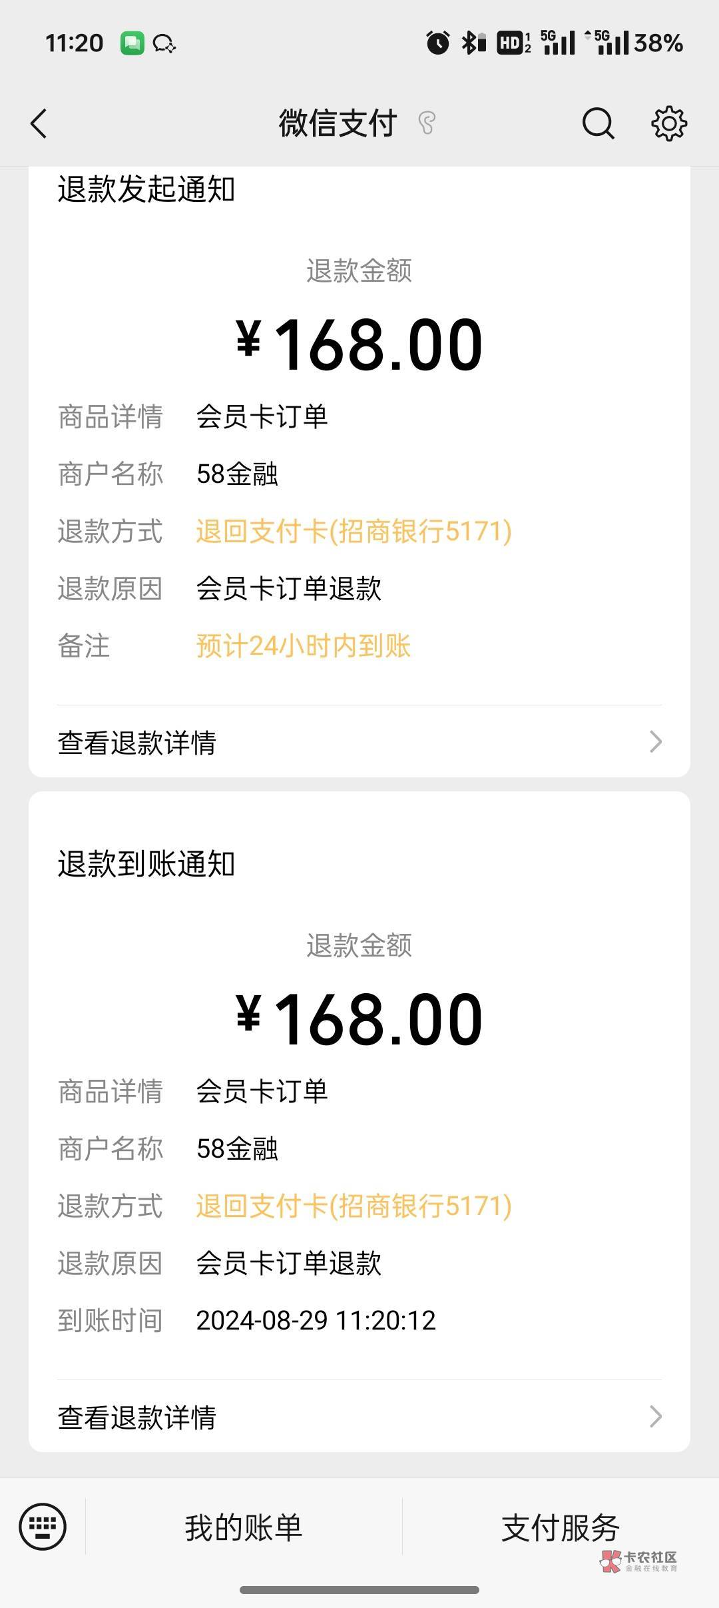The height and width of the screenshot is (1608, 719).
Task: Tap 预计24小时内到账 remark text
Action: [304, 646]
